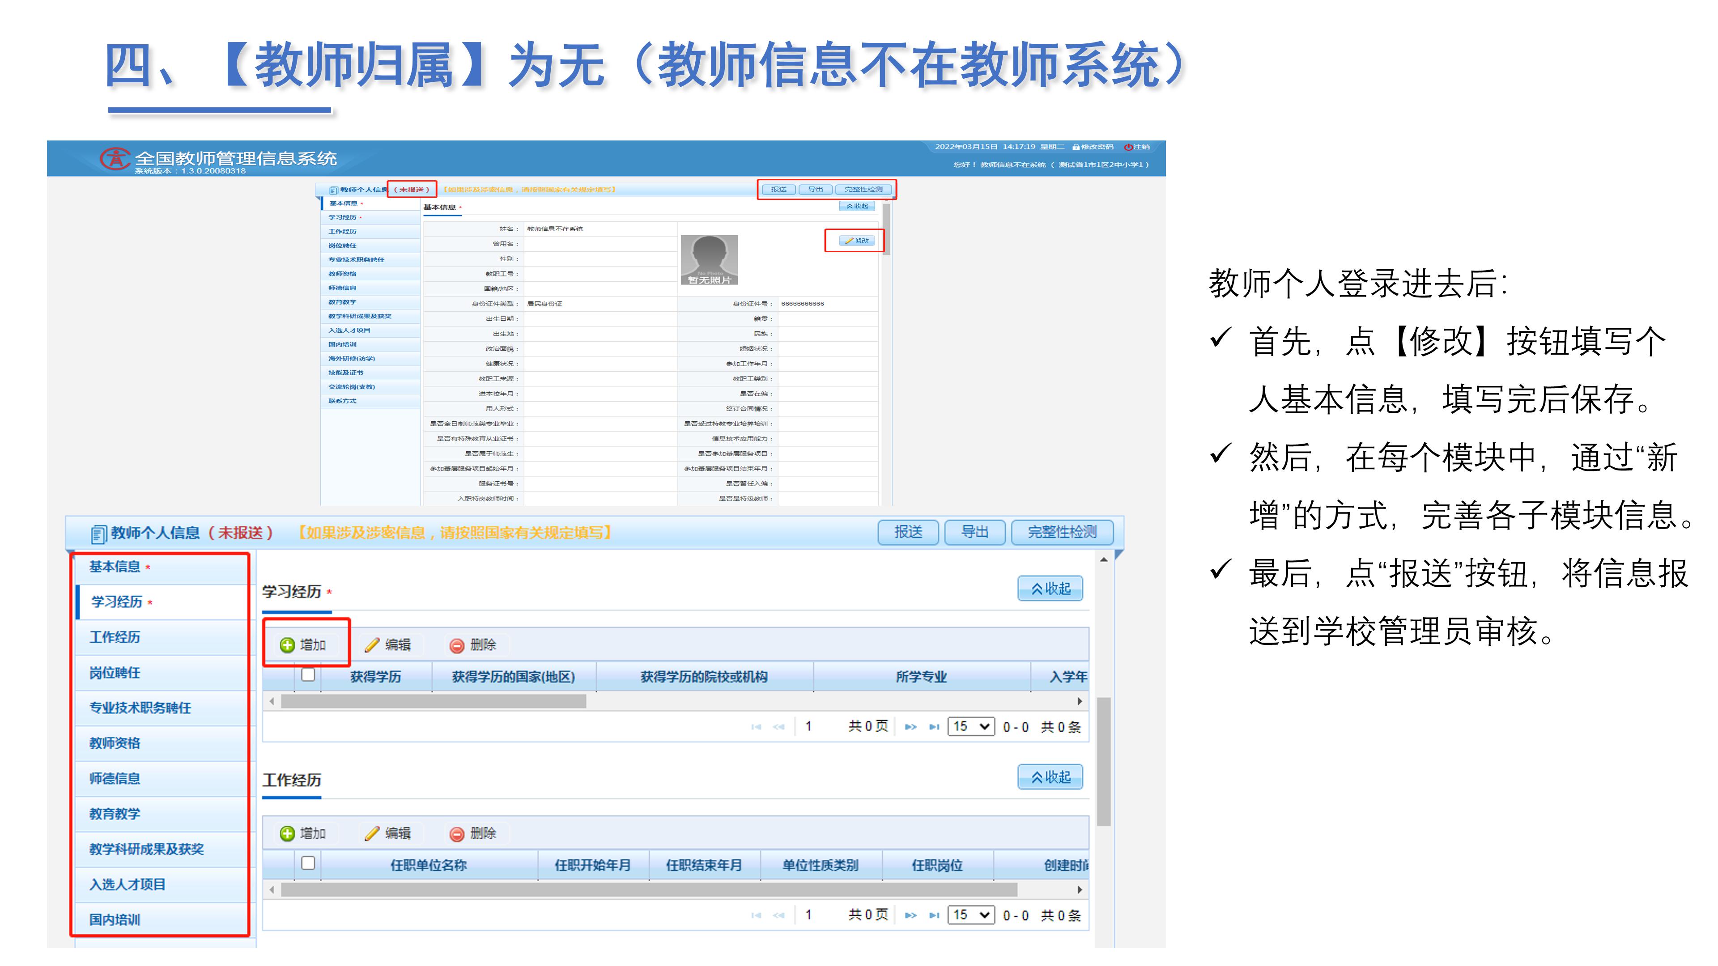The height and width of the screenshot is (966, 1718).
Task: Click horizontal scrollbar of 学习经历 table
Action: click(434, 701)
